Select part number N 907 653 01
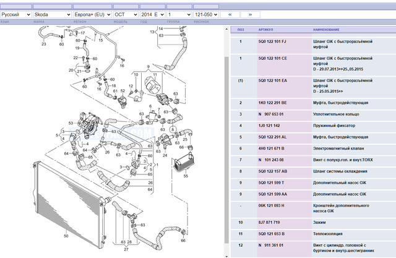Viewport: 396px width, 258px height. tap(271, 114)
